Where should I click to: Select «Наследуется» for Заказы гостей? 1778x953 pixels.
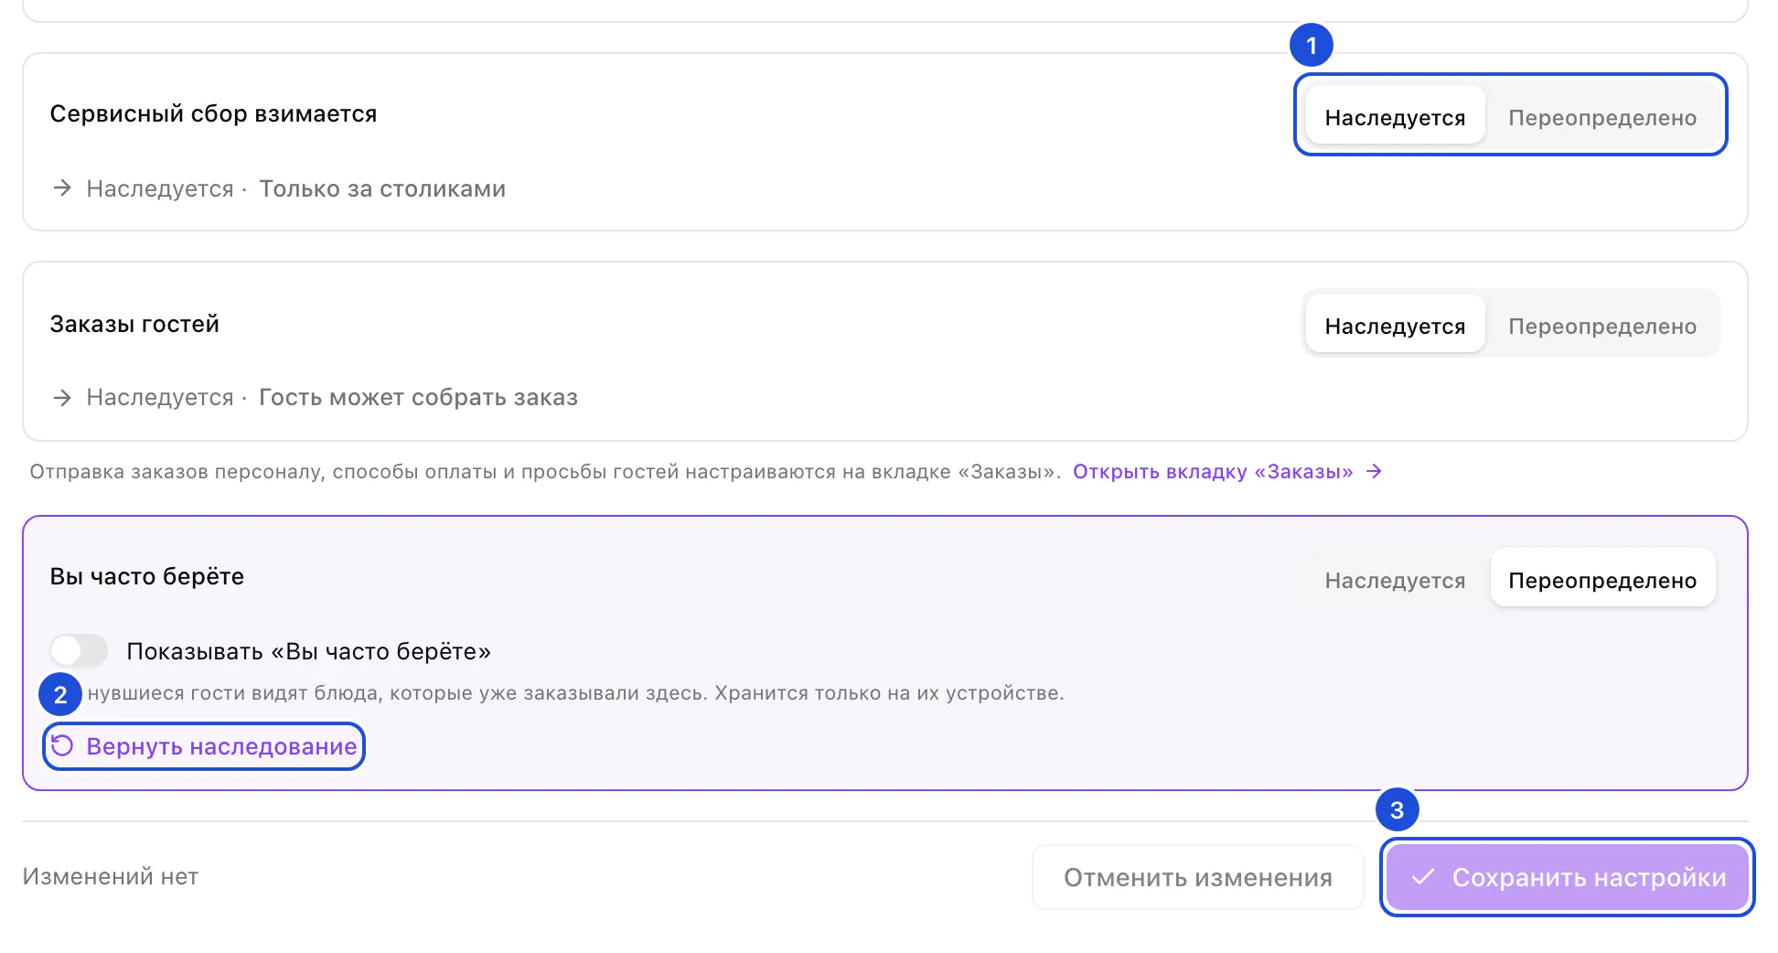tap(1395, 326)
